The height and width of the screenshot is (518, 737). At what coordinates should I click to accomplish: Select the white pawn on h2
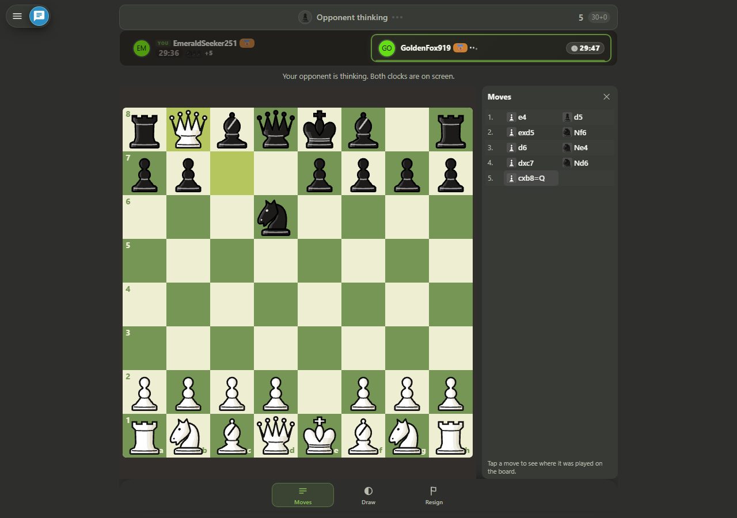[451, 392]
